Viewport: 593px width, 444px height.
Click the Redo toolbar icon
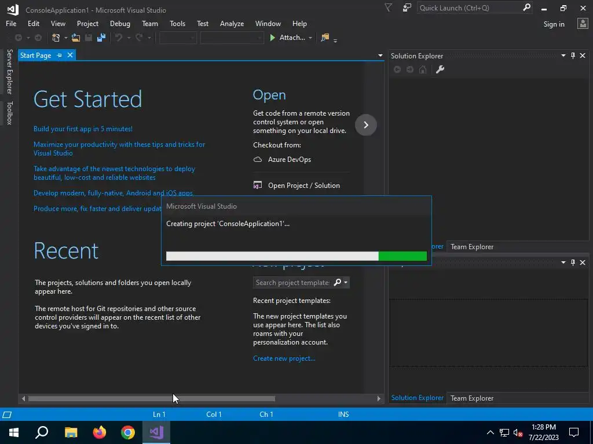click(139, 38)
